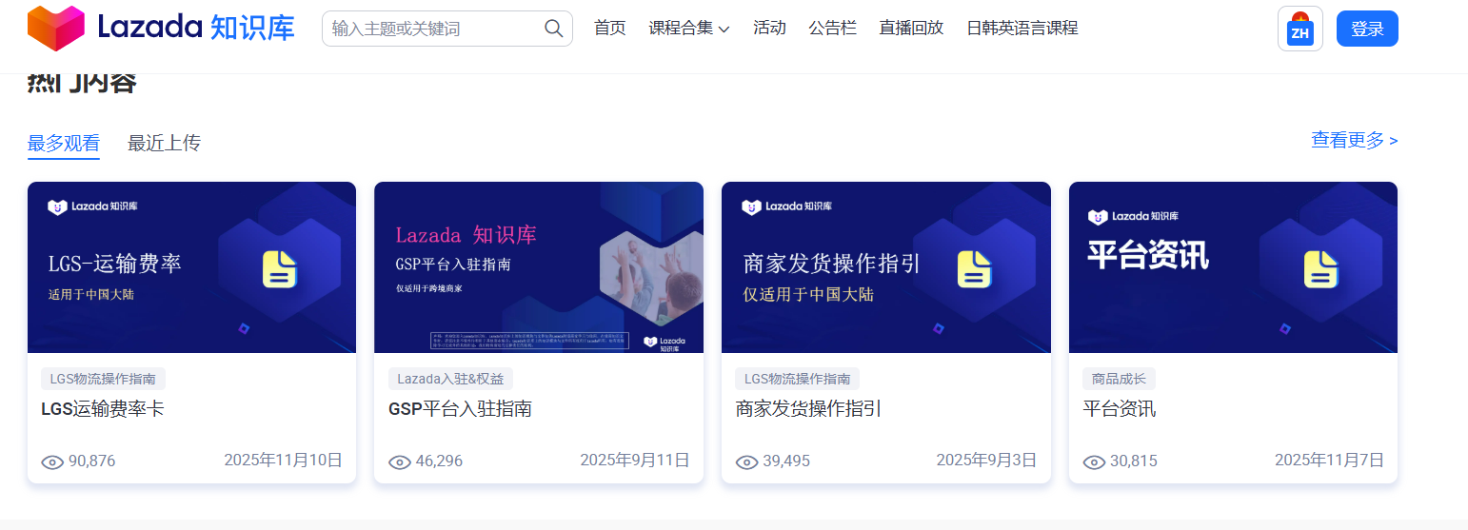The image size is (1468, 530).
Task: Click the view count 39,495
Action: point(786,461)
